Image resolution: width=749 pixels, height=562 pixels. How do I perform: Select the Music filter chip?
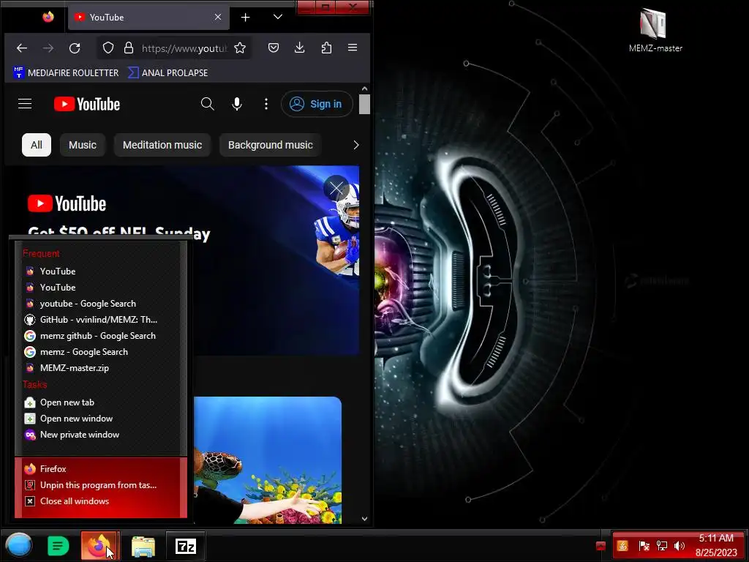(x=82, y=145)
